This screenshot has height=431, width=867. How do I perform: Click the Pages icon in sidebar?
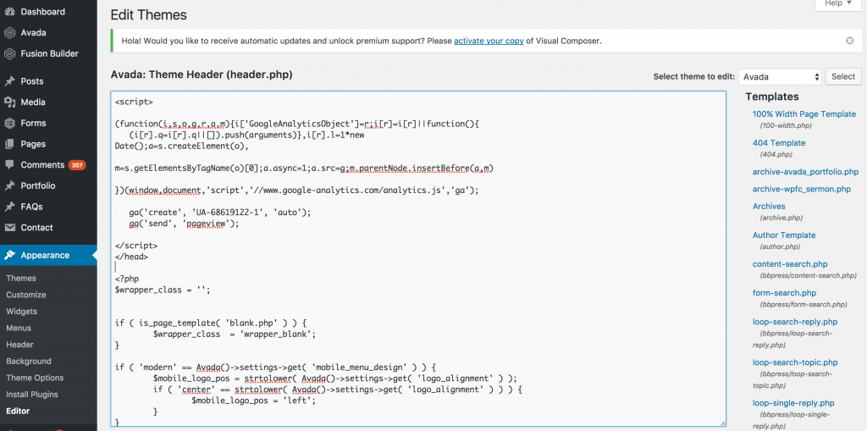coord(9,144)
